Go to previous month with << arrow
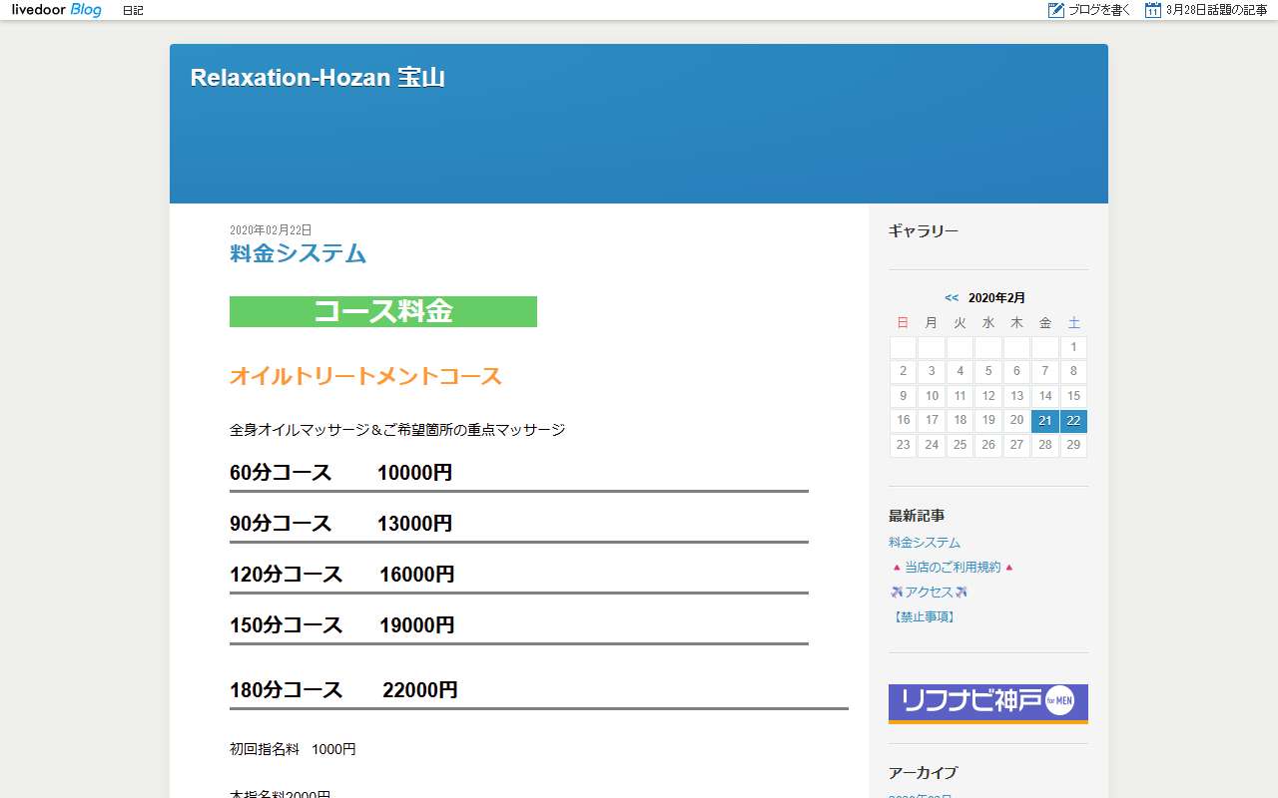This screenshot has width=1278, height=798. [952, 298]
